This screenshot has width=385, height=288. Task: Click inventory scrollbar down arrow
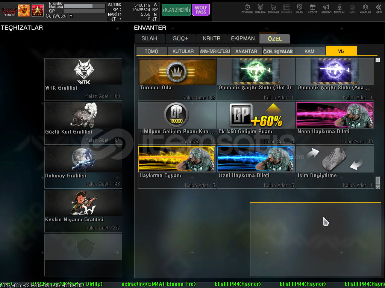click(x=377, y=187)
